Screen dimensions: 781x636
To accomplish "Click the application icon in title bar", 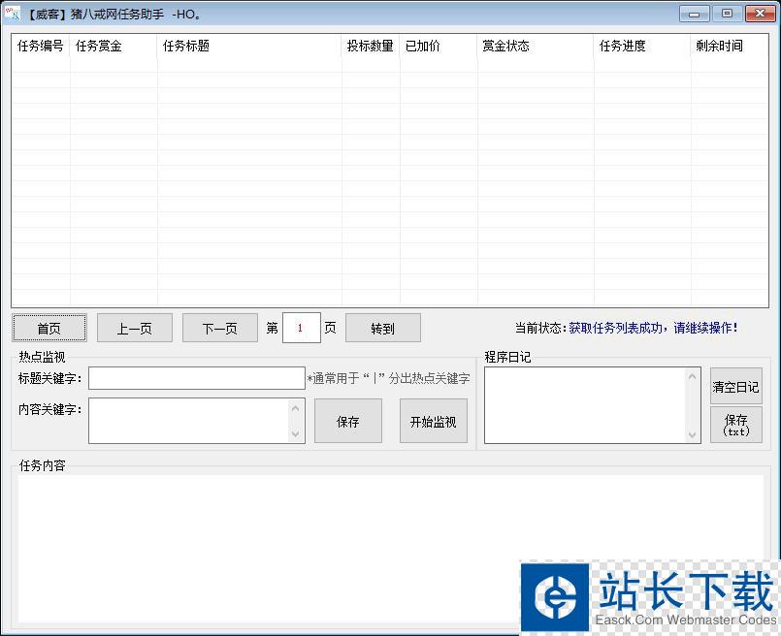I will coord(13,14).
